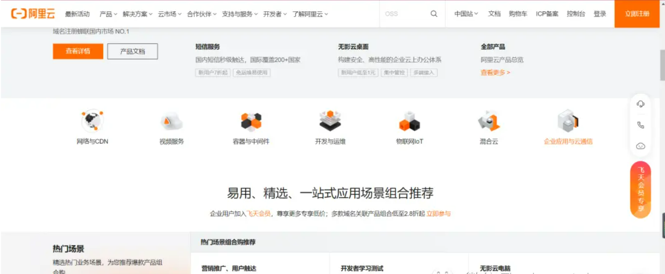The image size is (665, 274).
Task: Click the 查看详情 button
Action: tap(78, 51)
